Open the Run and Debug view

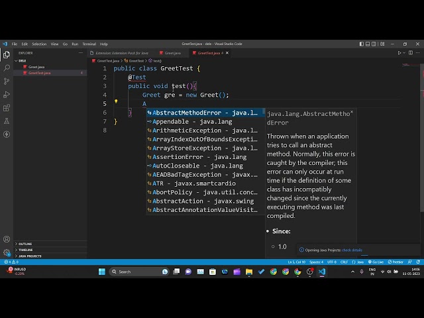click(7, 94)
